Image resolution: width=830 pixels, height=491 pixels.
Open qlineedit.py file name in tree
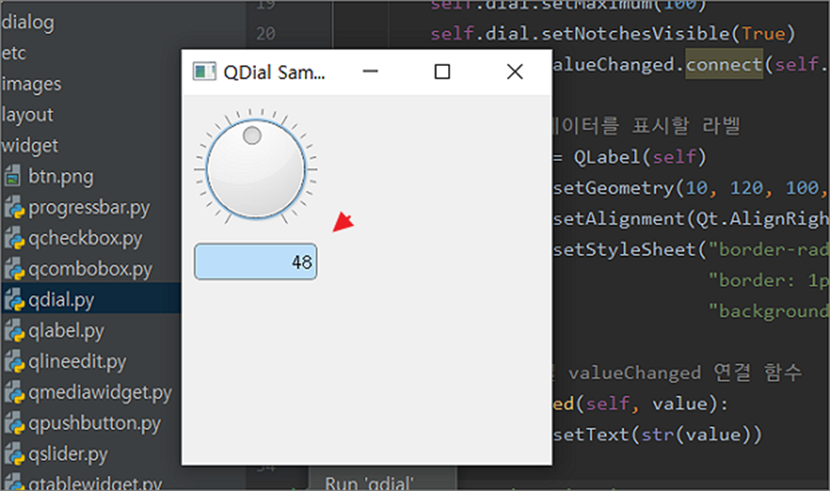pos(77,362)
